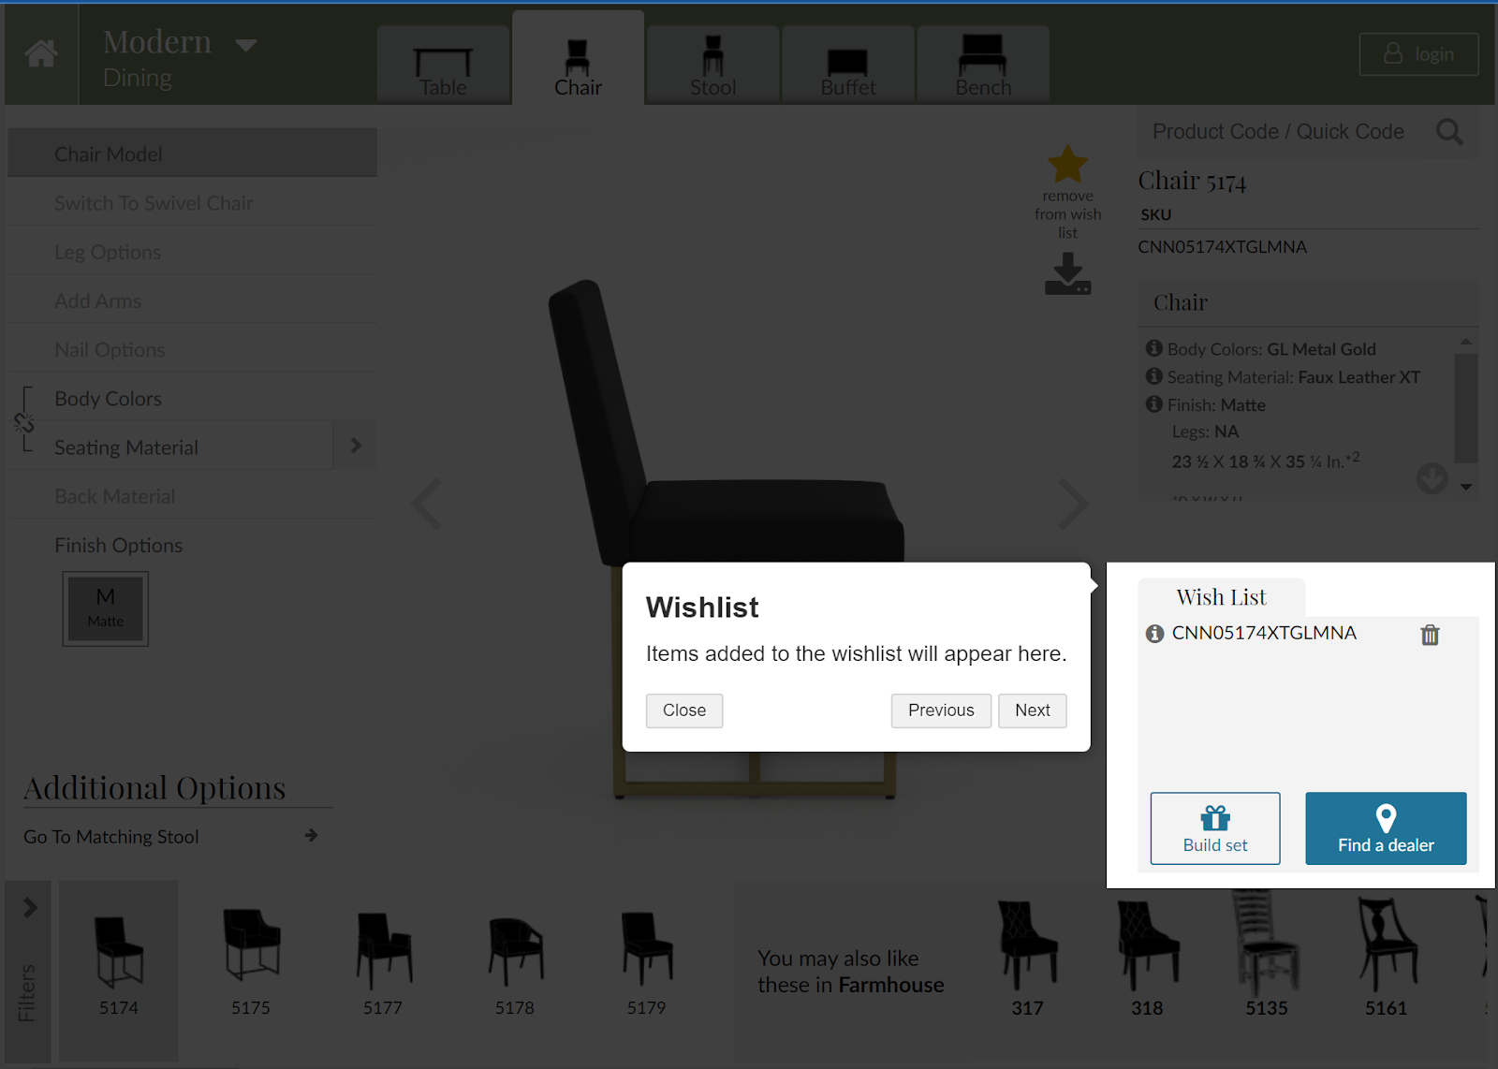1498x1069 pixels.
Task: Show info for Finish spec
Action: pos(1154,404)
